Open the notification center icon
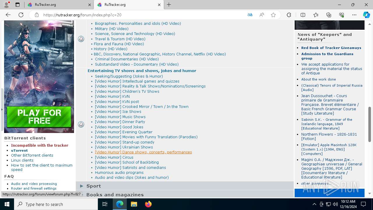The width and height of the screenshot is (373, 210). click(363, 204)
